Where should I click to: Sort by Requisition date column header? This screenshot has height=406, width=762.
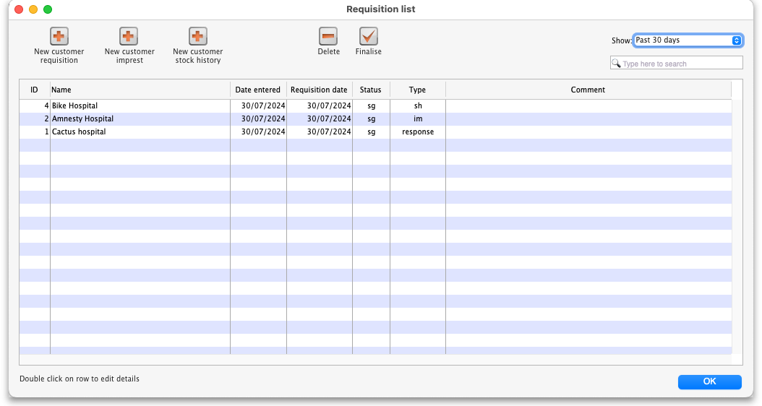(319, 90)
